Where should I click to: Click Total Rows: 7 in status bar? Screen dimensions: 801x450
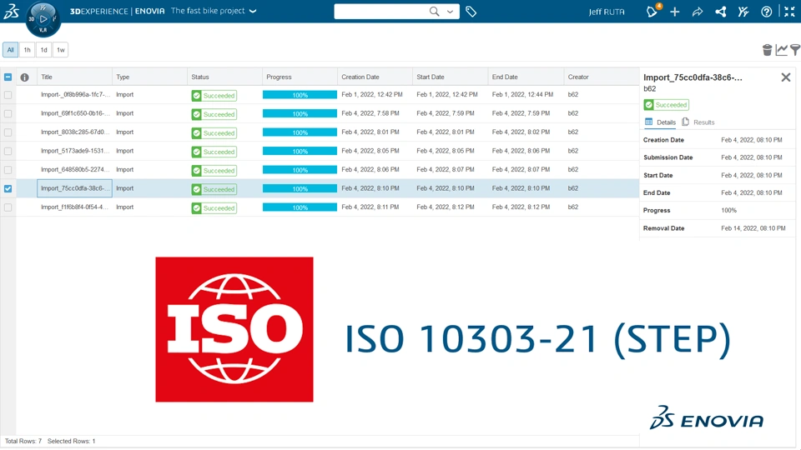click(x=23, y=442)
